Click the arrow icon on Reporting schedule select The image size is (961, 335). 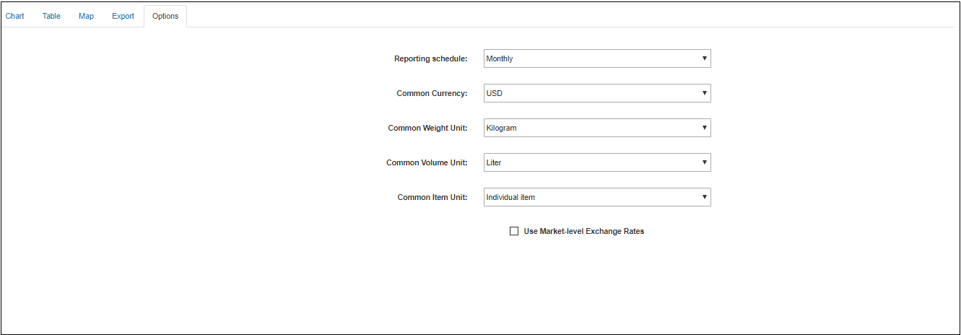point(704,58)
